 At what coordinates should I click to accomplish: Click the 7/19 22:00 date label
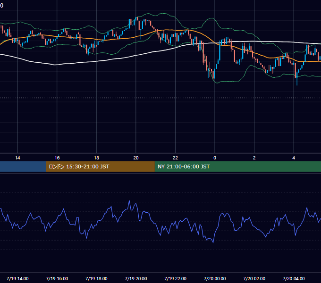(175, 278)
